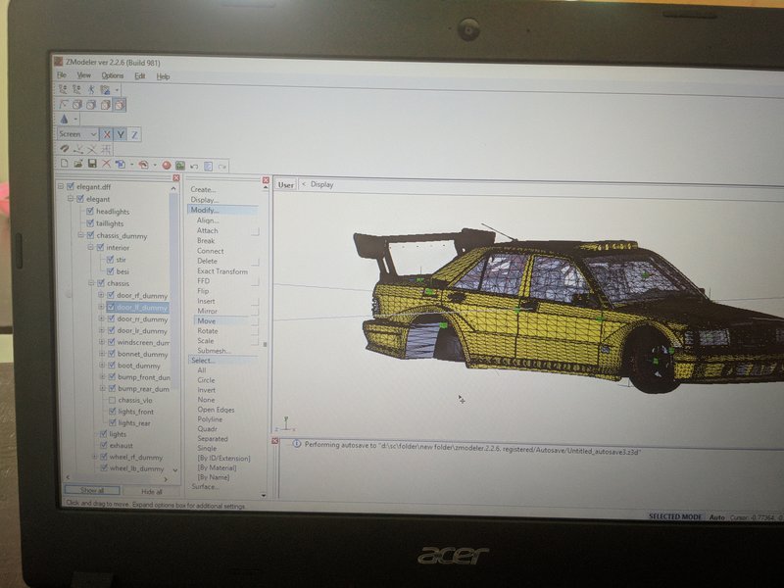Open dropdown arrow next to cone icon

pos(75,120)
